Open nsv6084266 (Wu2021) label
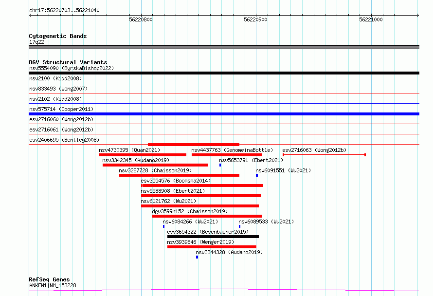The image size is (433, 296). [x=190, y=222]
